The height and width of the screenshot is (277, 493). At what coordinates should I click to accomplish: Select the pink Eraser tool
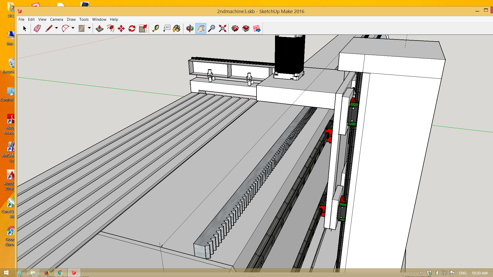37,28
